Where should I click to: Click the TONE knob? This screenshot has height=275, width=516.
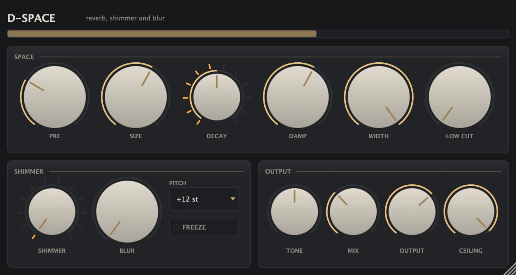pyautogui.click(x=294, y=212)
